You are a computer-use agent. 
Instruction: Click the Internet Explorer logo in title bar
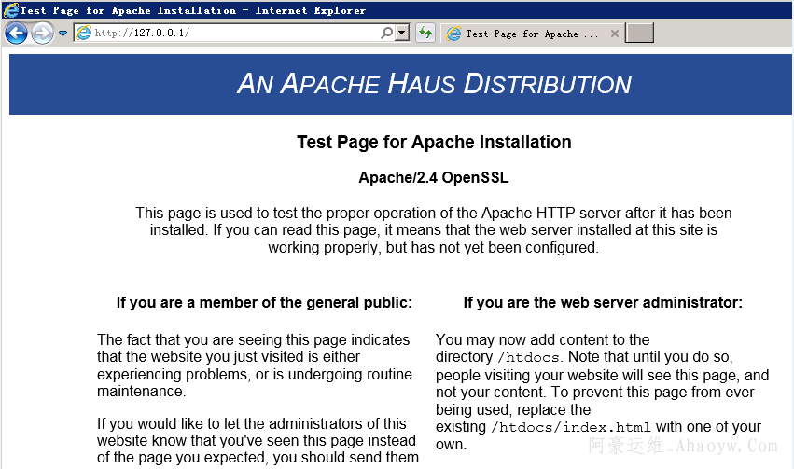click(10, 10)
